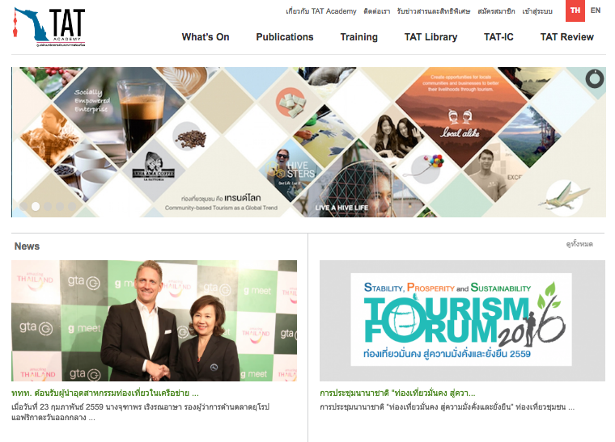The height and width of the screenshot is (442, 615).
Task: Switch language to TH
Action: coord(575,11)
